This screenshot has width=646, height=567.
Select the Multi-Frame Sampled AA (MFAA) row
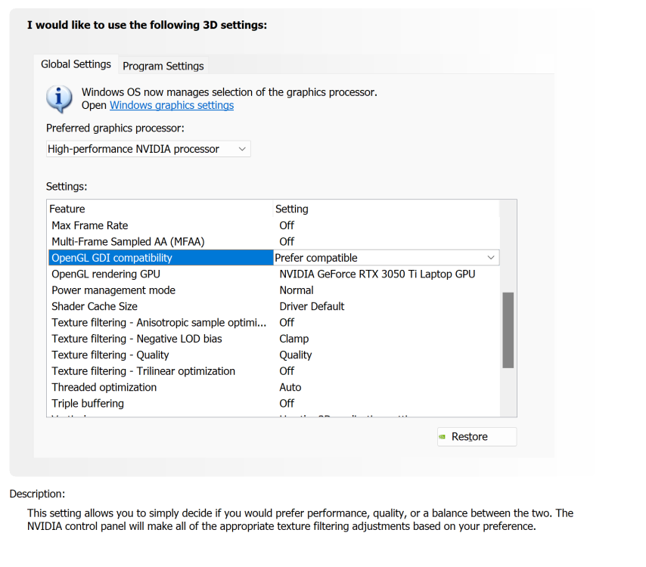pyautogui.click(x=128, y=241)
